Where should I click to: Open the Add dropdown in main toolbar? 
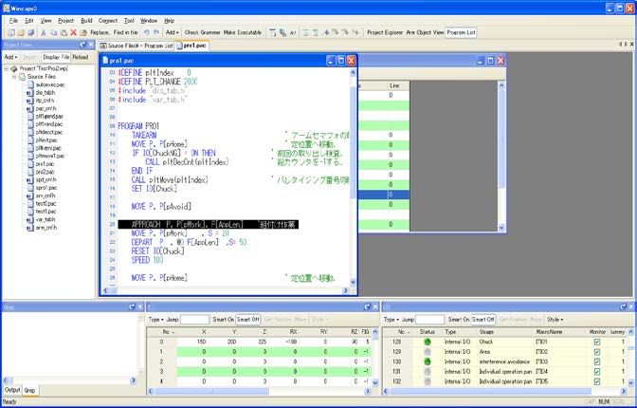tap(173, 32)
